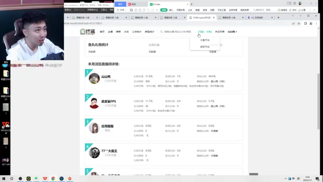This screenshot has width=323, height=182.
Task: Click the 51.9元 gift value for 山山鸭
Action: [149, 76]
